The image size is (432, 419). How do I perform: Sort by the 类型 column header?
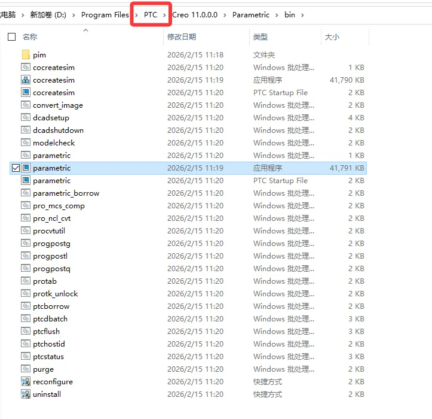[x=261, y=37]
